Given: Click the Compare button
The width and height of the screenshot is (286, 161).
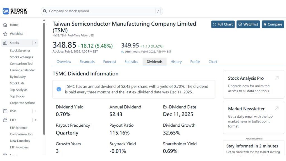Looking at the screenshot, I should point(273,24).
